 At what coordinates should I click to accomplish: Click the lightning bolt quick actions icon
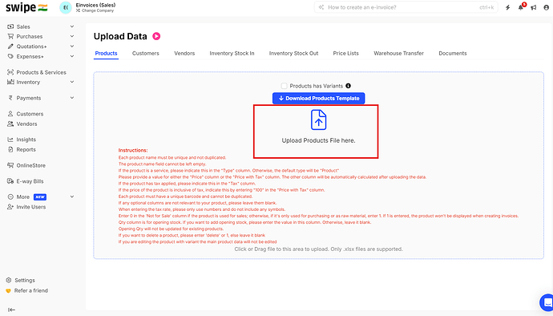pyautogui.click(x=508, y=7)
